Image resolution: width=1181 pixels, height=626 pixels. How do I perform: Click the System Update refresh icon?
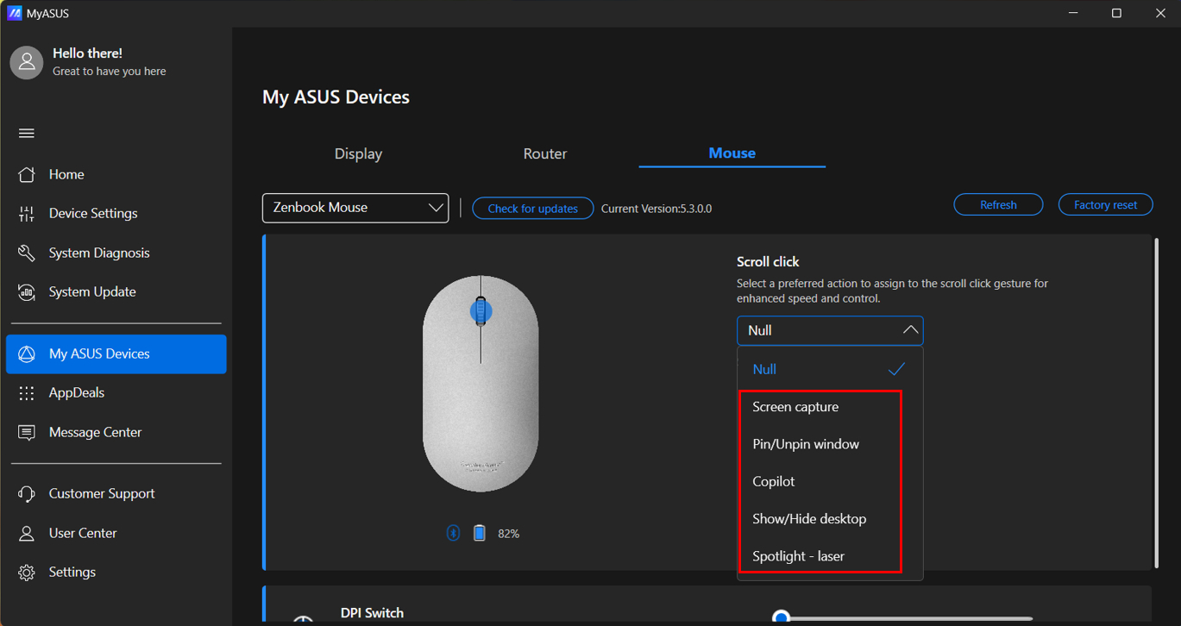pyautogui.click(x=27, y=292)
